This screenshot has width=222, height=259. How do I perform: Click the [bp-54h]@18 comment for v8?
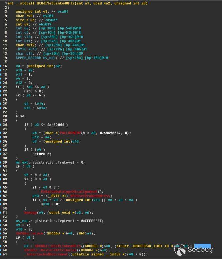tap(69, 28)
